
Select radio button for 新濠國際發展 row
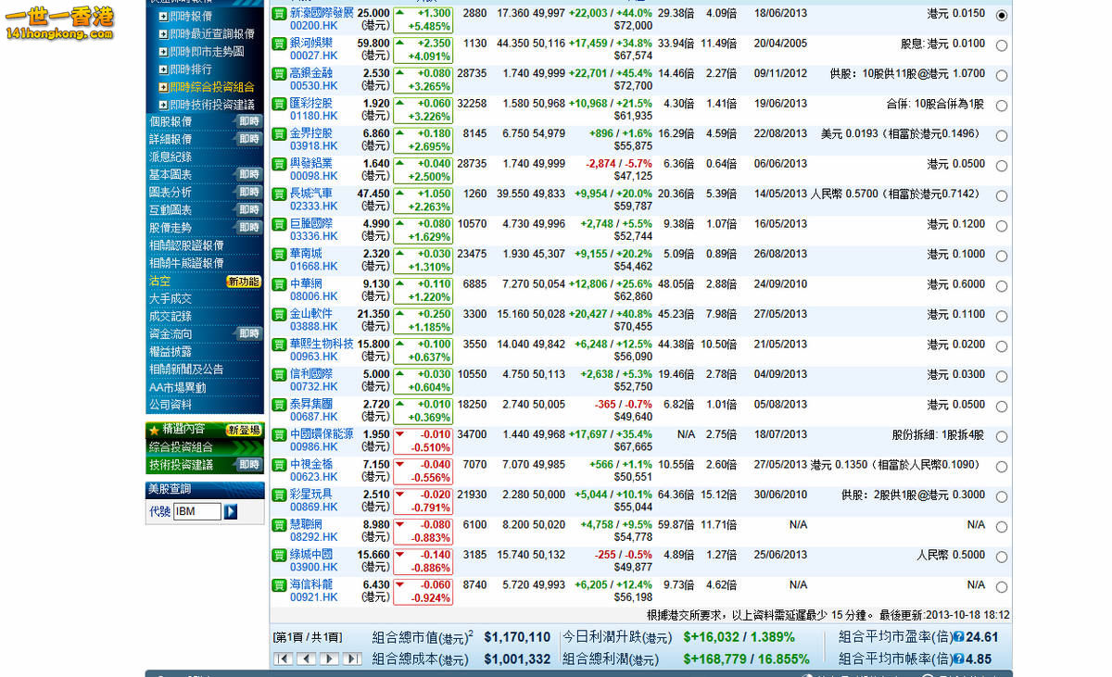pos(1002,16)
